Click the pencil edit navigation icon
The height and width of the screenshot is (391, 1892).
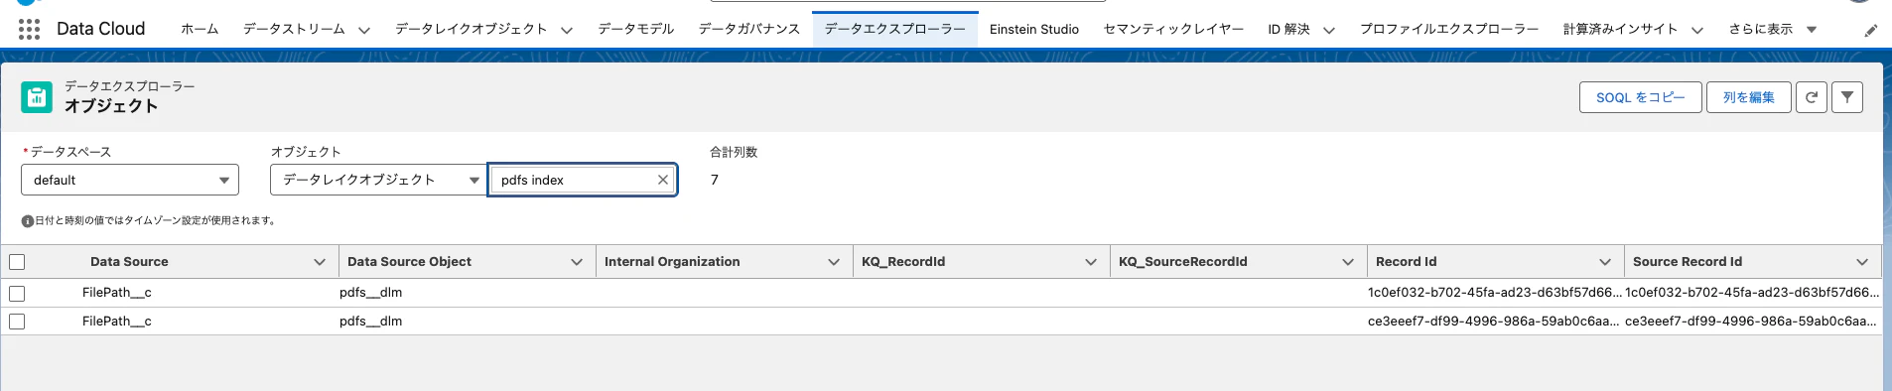[x=1871, y=30]
